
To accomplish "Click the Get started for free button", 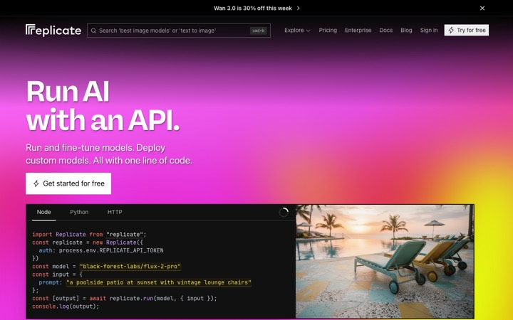I will tap(68, 183).
